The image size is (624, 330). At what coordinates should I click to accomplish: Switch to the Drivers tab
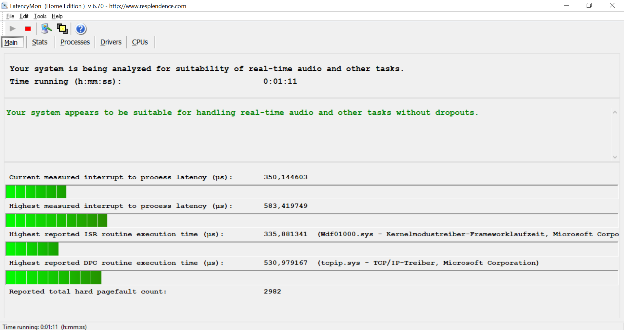[110, 42]
